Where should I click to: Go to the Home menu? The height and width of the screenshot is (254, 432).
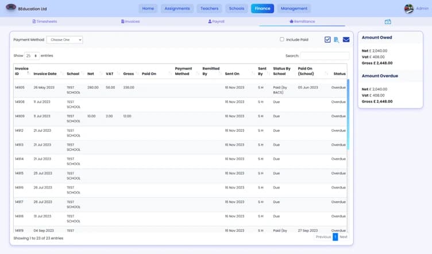[148, 9]
